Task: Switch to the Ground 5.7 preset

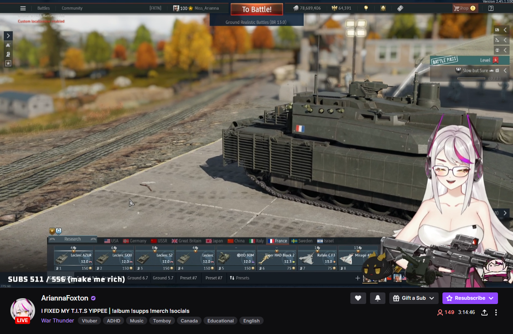Action: point(163,278)
